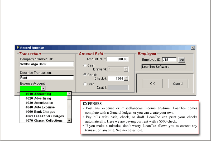The width and height of the screenshot is (211, 141).
Task: Click the account list scroll down arrow
Action: (69, 121)
